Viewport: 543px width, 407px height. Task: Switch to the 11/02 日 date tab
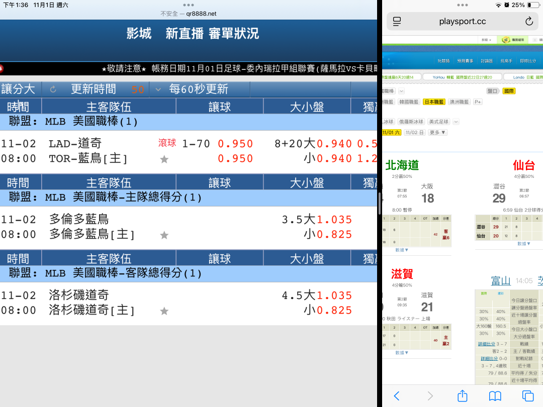pos(415,133)
